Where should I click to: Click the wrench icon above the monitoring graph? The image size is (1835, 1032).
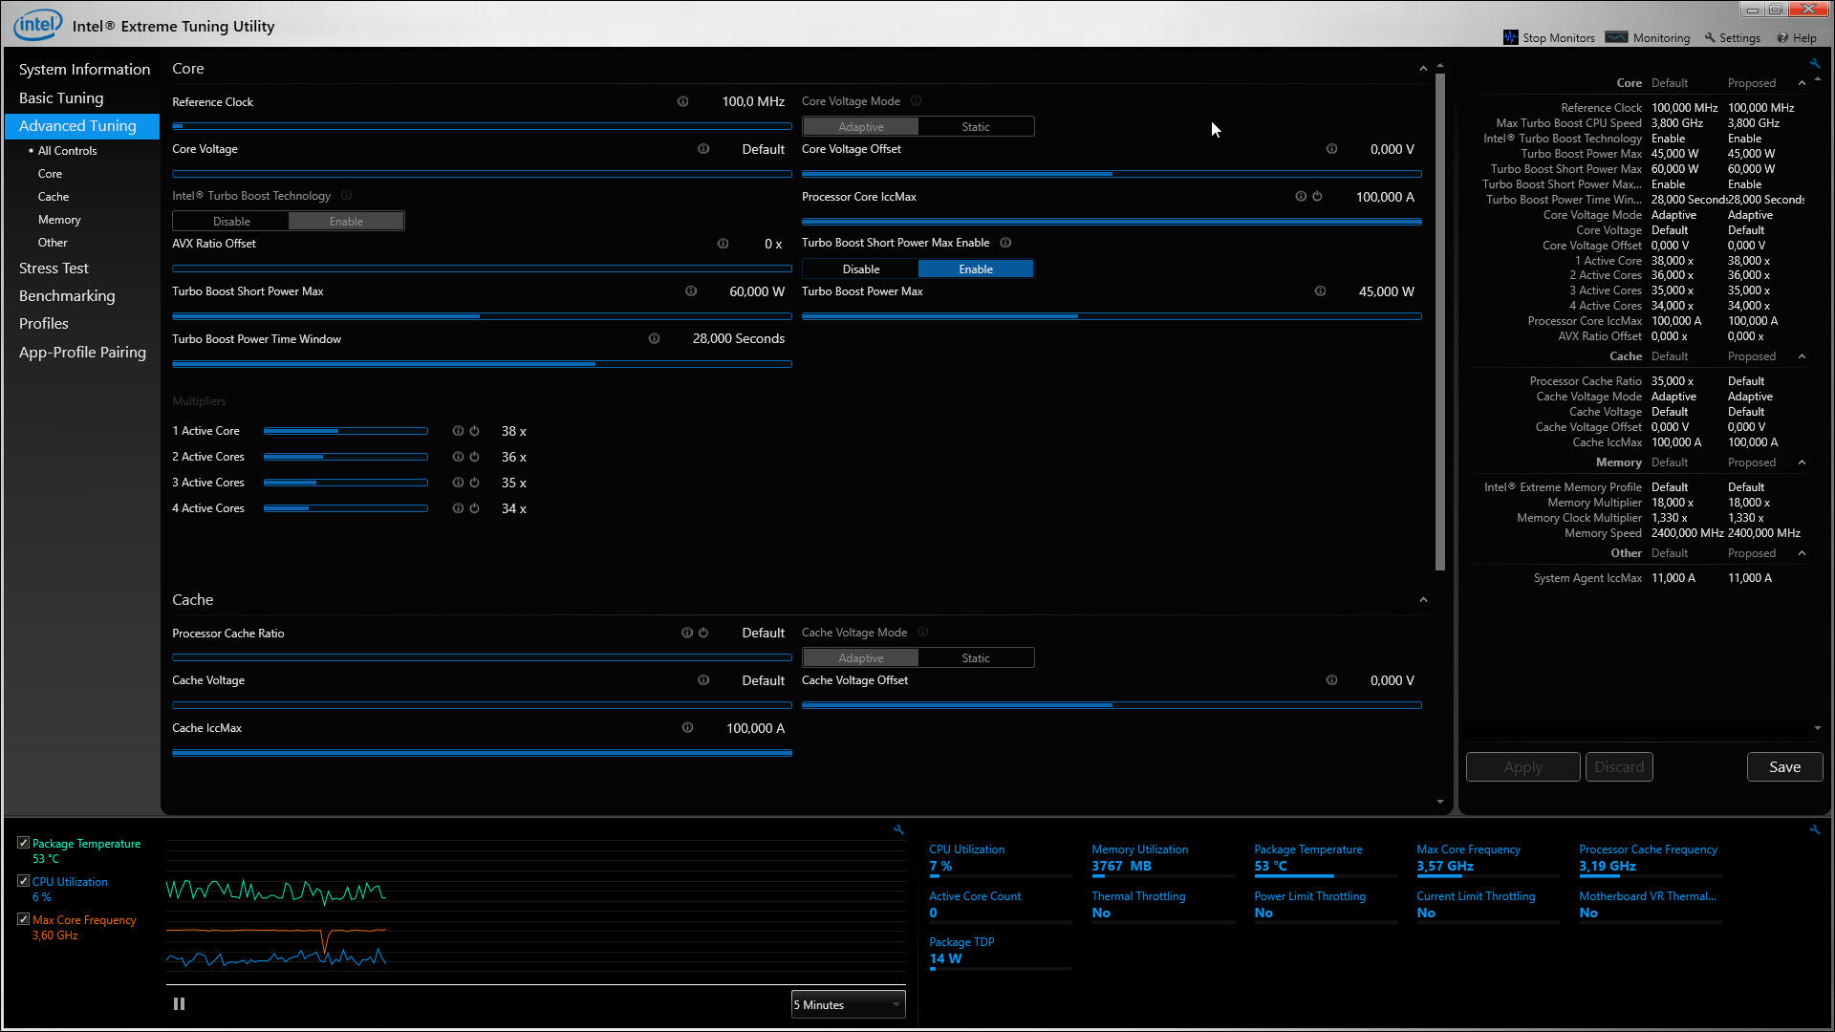pos(898,829)
